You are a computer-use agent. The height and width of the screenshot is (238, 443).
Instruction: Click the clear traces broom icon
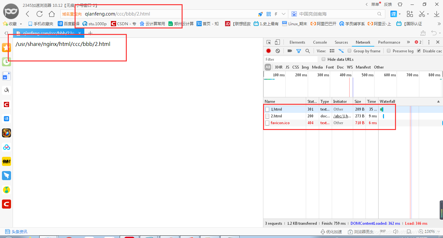(424, 33)
